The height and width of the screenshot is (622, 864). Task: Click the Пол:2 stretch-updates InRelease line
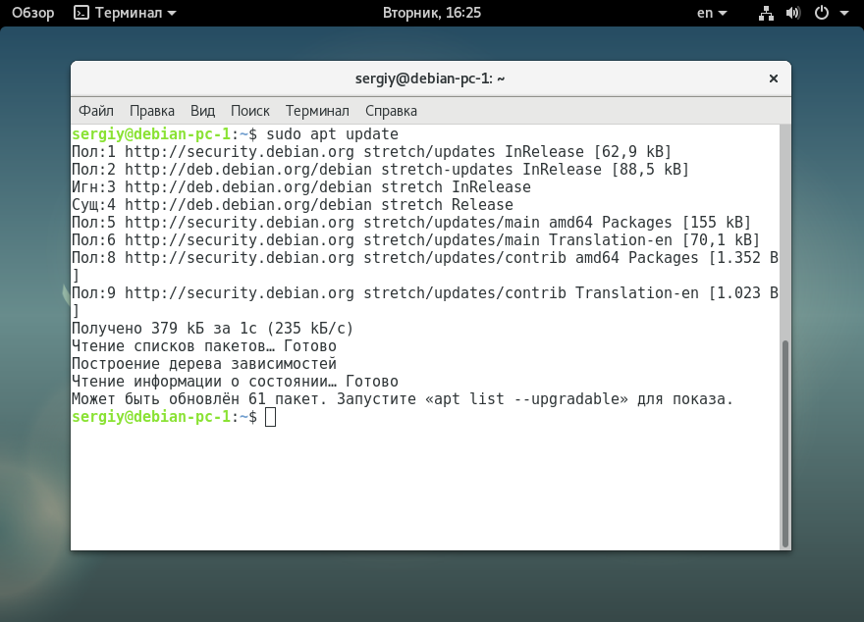[380, 170]
